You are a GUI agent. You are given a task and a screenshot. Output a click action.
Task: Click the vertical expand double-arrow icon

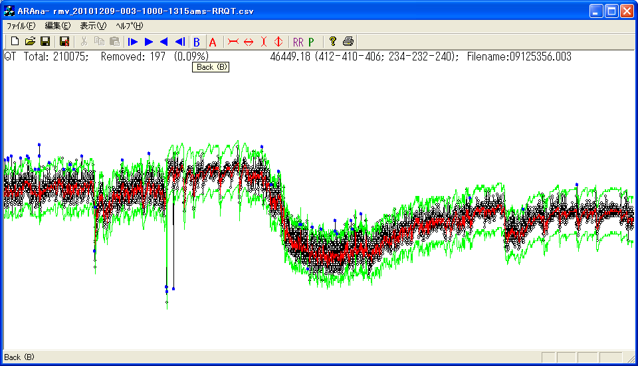coord(278,42)
